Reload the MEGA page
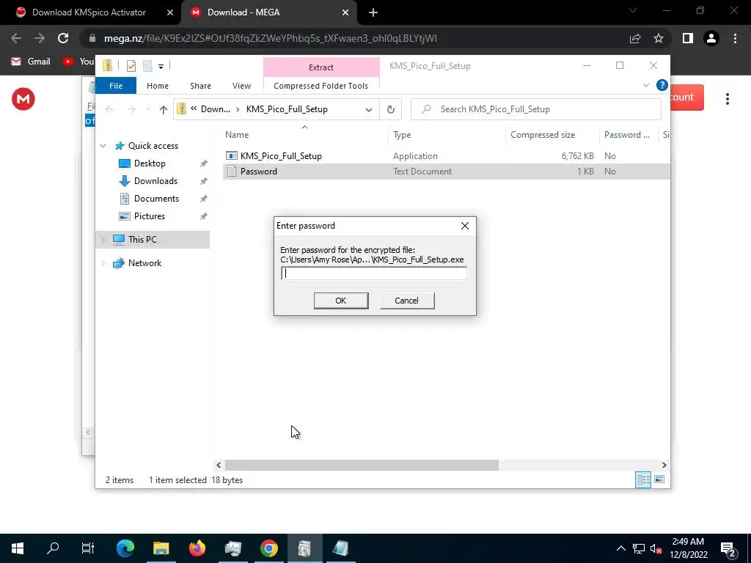This screenshot has width=751, height=563. pyautogui.click(x=63, y=38)
